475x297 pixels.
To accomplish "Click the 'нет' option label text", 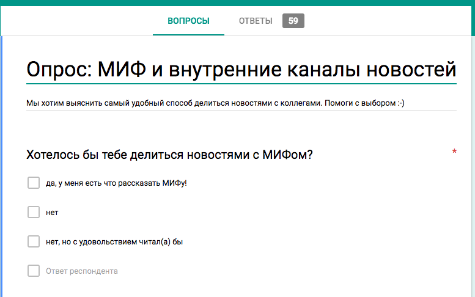I will click(52, 213).
